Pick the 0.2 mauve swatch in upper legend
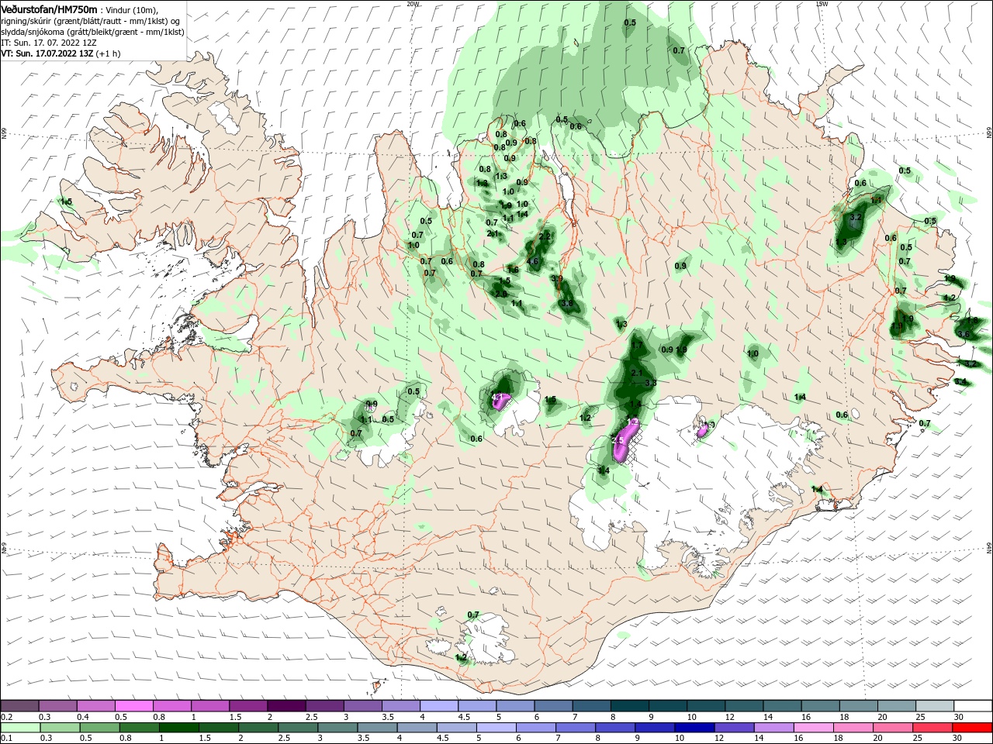The image size is (993, 744). tap(19, 706)
